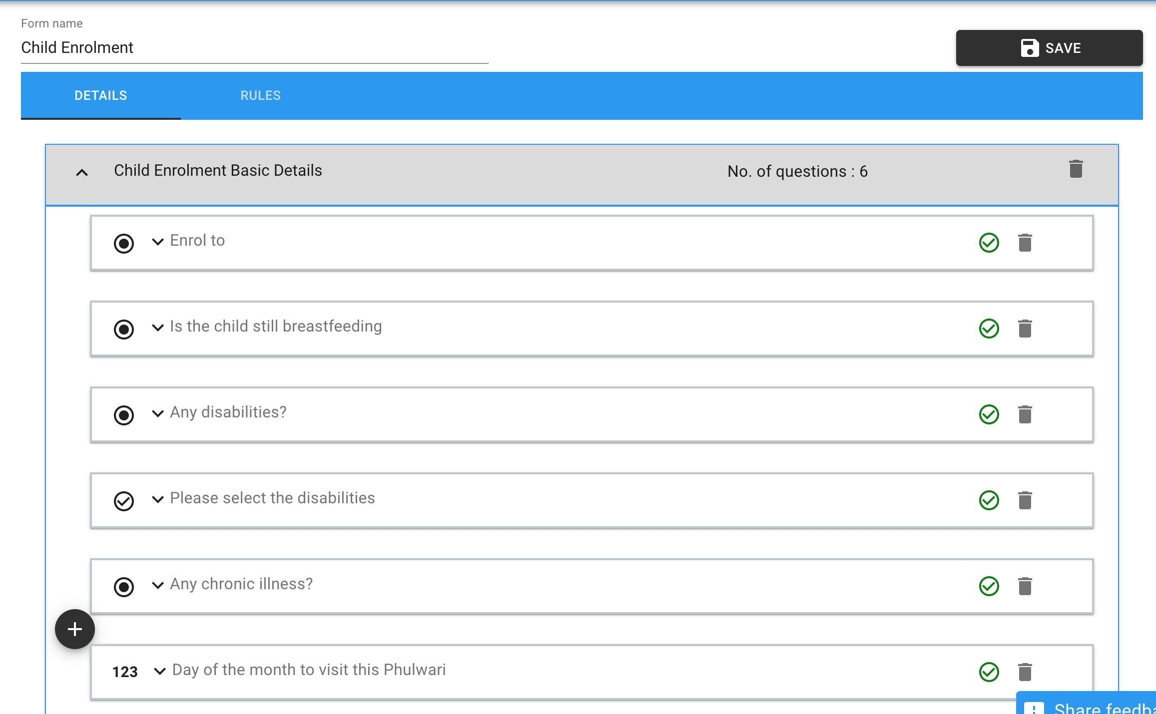The height and width of the screenshot is (714, 1156).
Task: Save the form with SAVE button
Action: click(1049, 48)
